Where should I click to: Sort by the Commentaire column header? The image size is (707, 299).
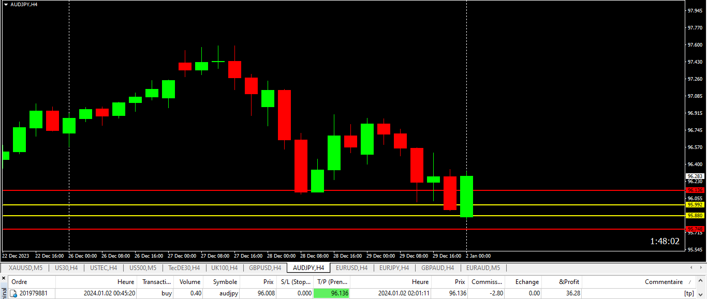(639, 282)
